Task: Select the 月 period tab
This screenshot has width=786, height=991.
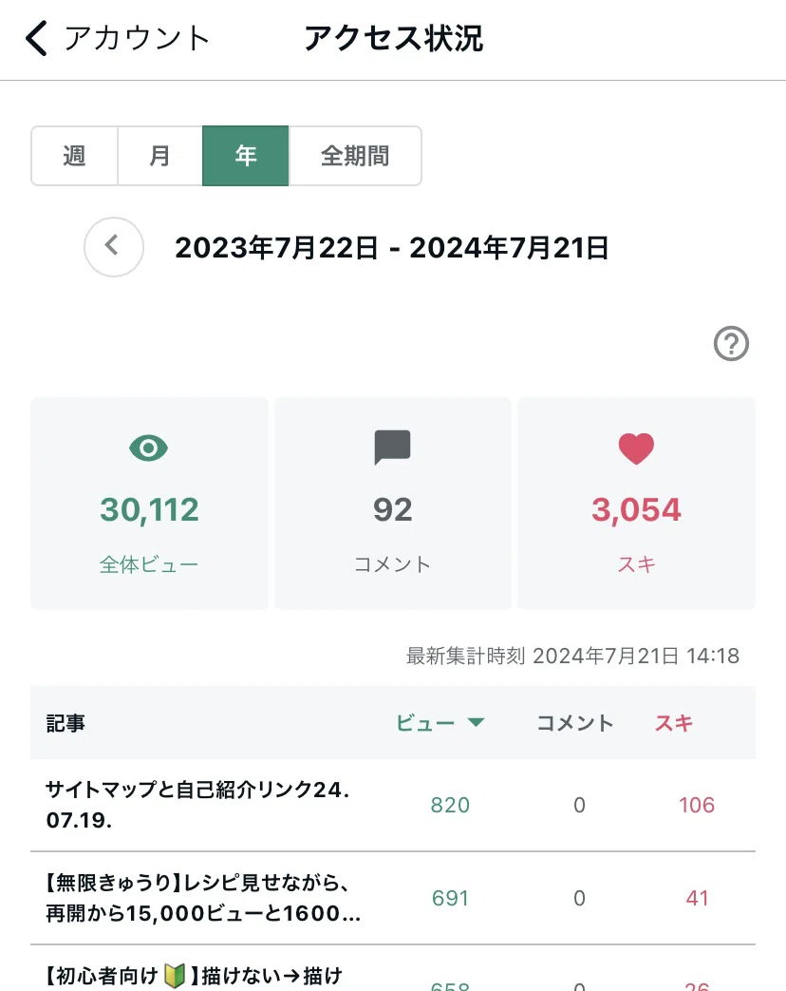Action: click(x=159, y=156)
